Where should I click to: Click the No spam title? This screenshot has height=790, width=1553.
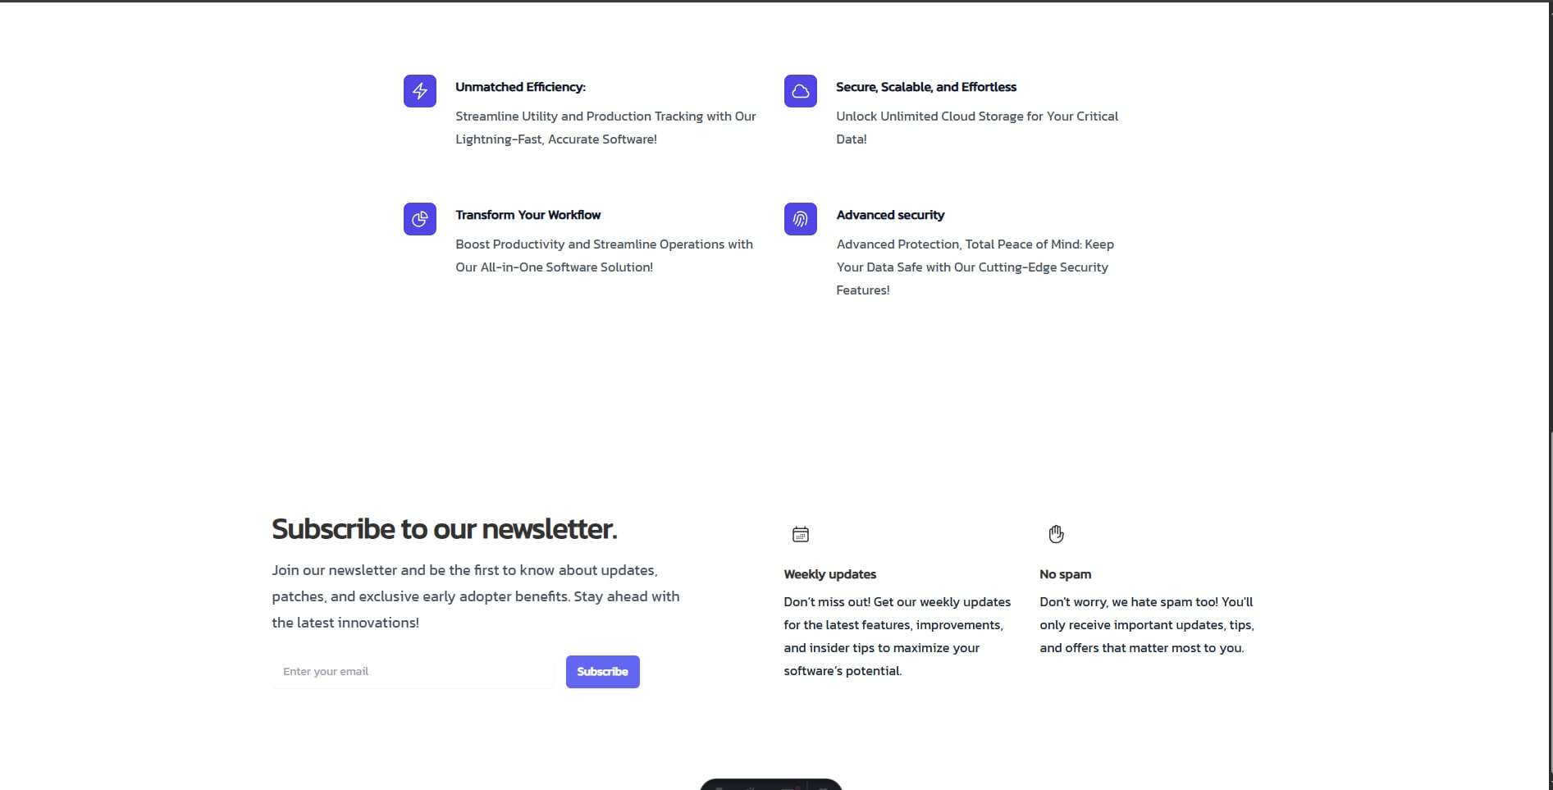(x=1065, y=574)
